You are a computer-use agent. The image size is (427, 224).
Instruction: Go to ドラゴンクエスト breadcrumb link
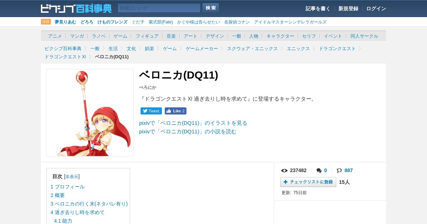click(x=337, y=48)
